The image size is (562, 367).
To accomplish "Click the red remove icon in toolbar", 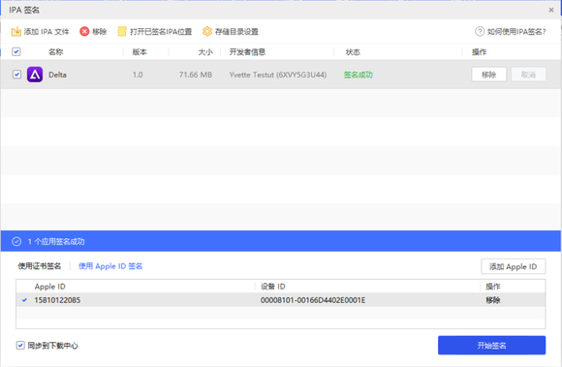I will pos(84,32).
